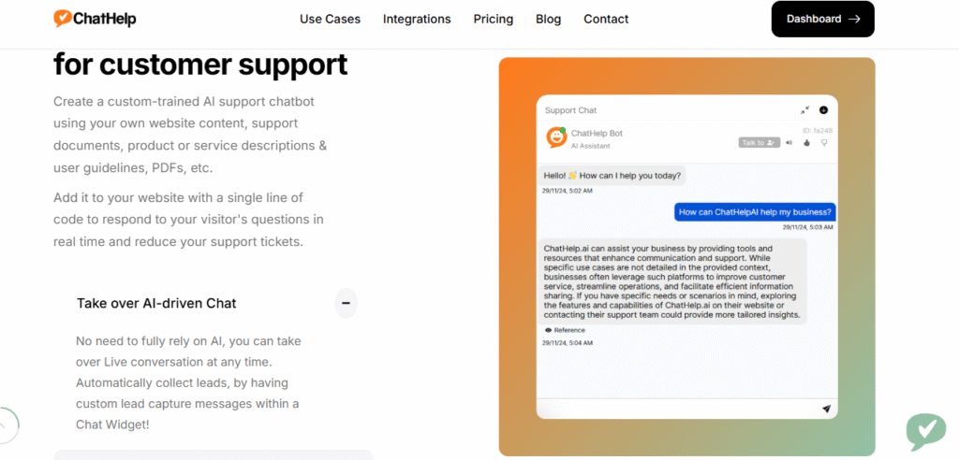
Task: Show the Reference eye link
Action: pos(565,330)
